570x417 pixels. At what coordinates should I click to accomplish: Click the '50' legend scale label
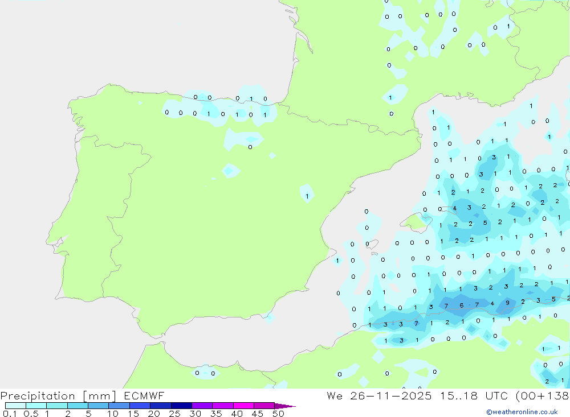pos(278,414)
